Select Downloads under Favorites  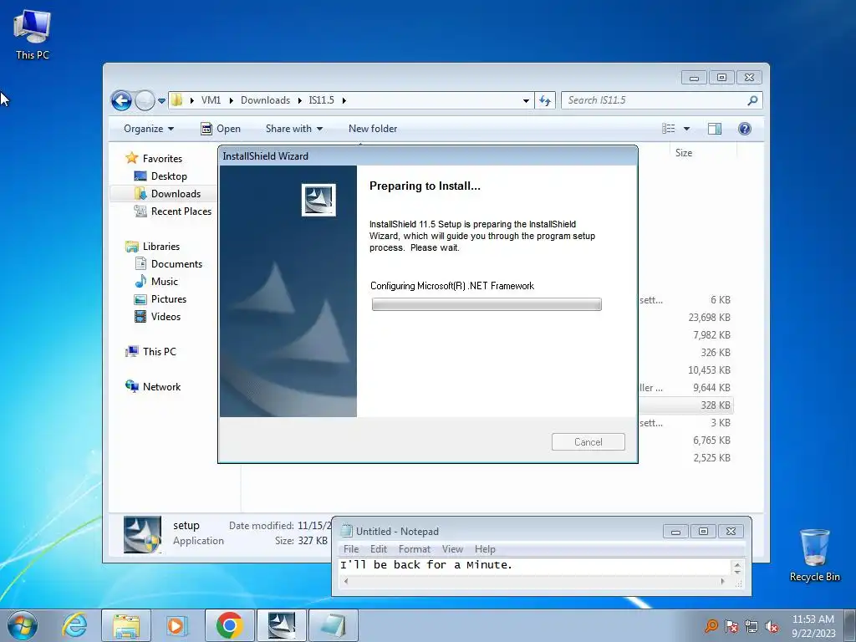click(176, 194)
